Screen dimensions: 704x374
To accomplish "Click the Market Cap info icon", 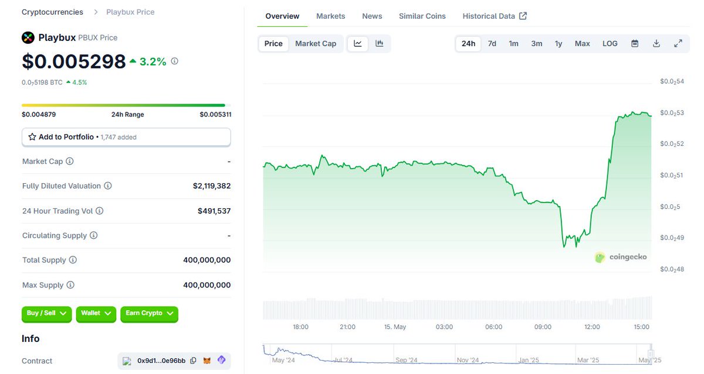I will point(70,161).
